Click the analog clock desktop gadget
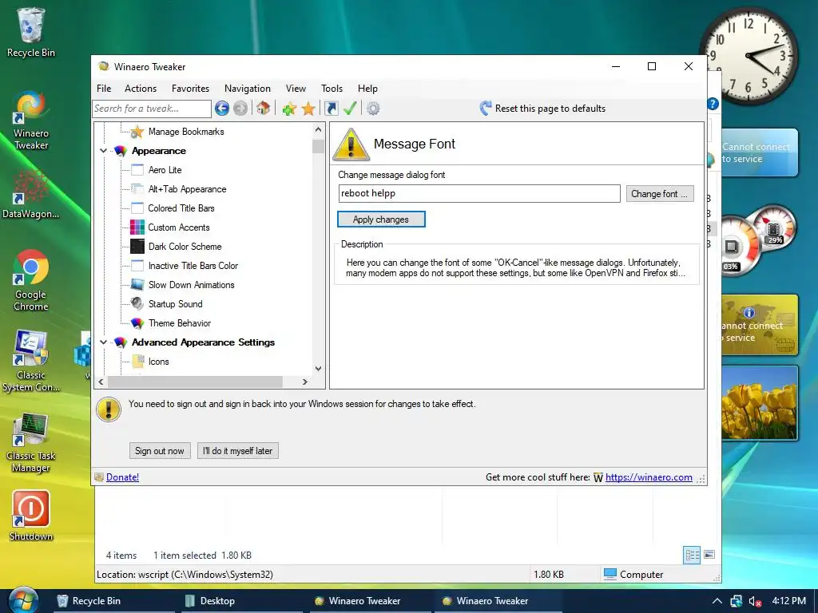This screenshot has width=818, height=613. click(749, 55)
